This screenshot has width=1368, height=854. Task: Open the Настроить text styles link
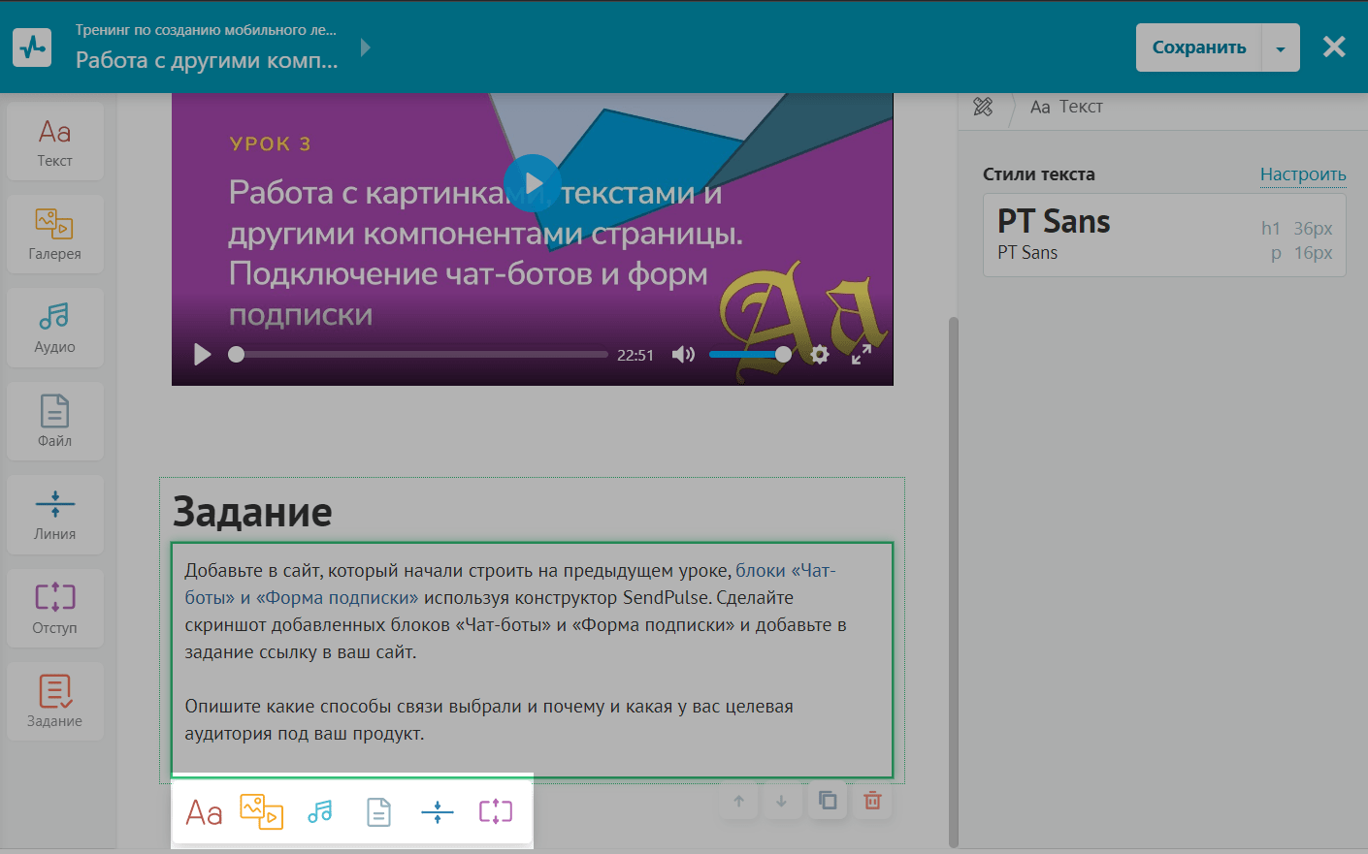[x=1302, y=174]
